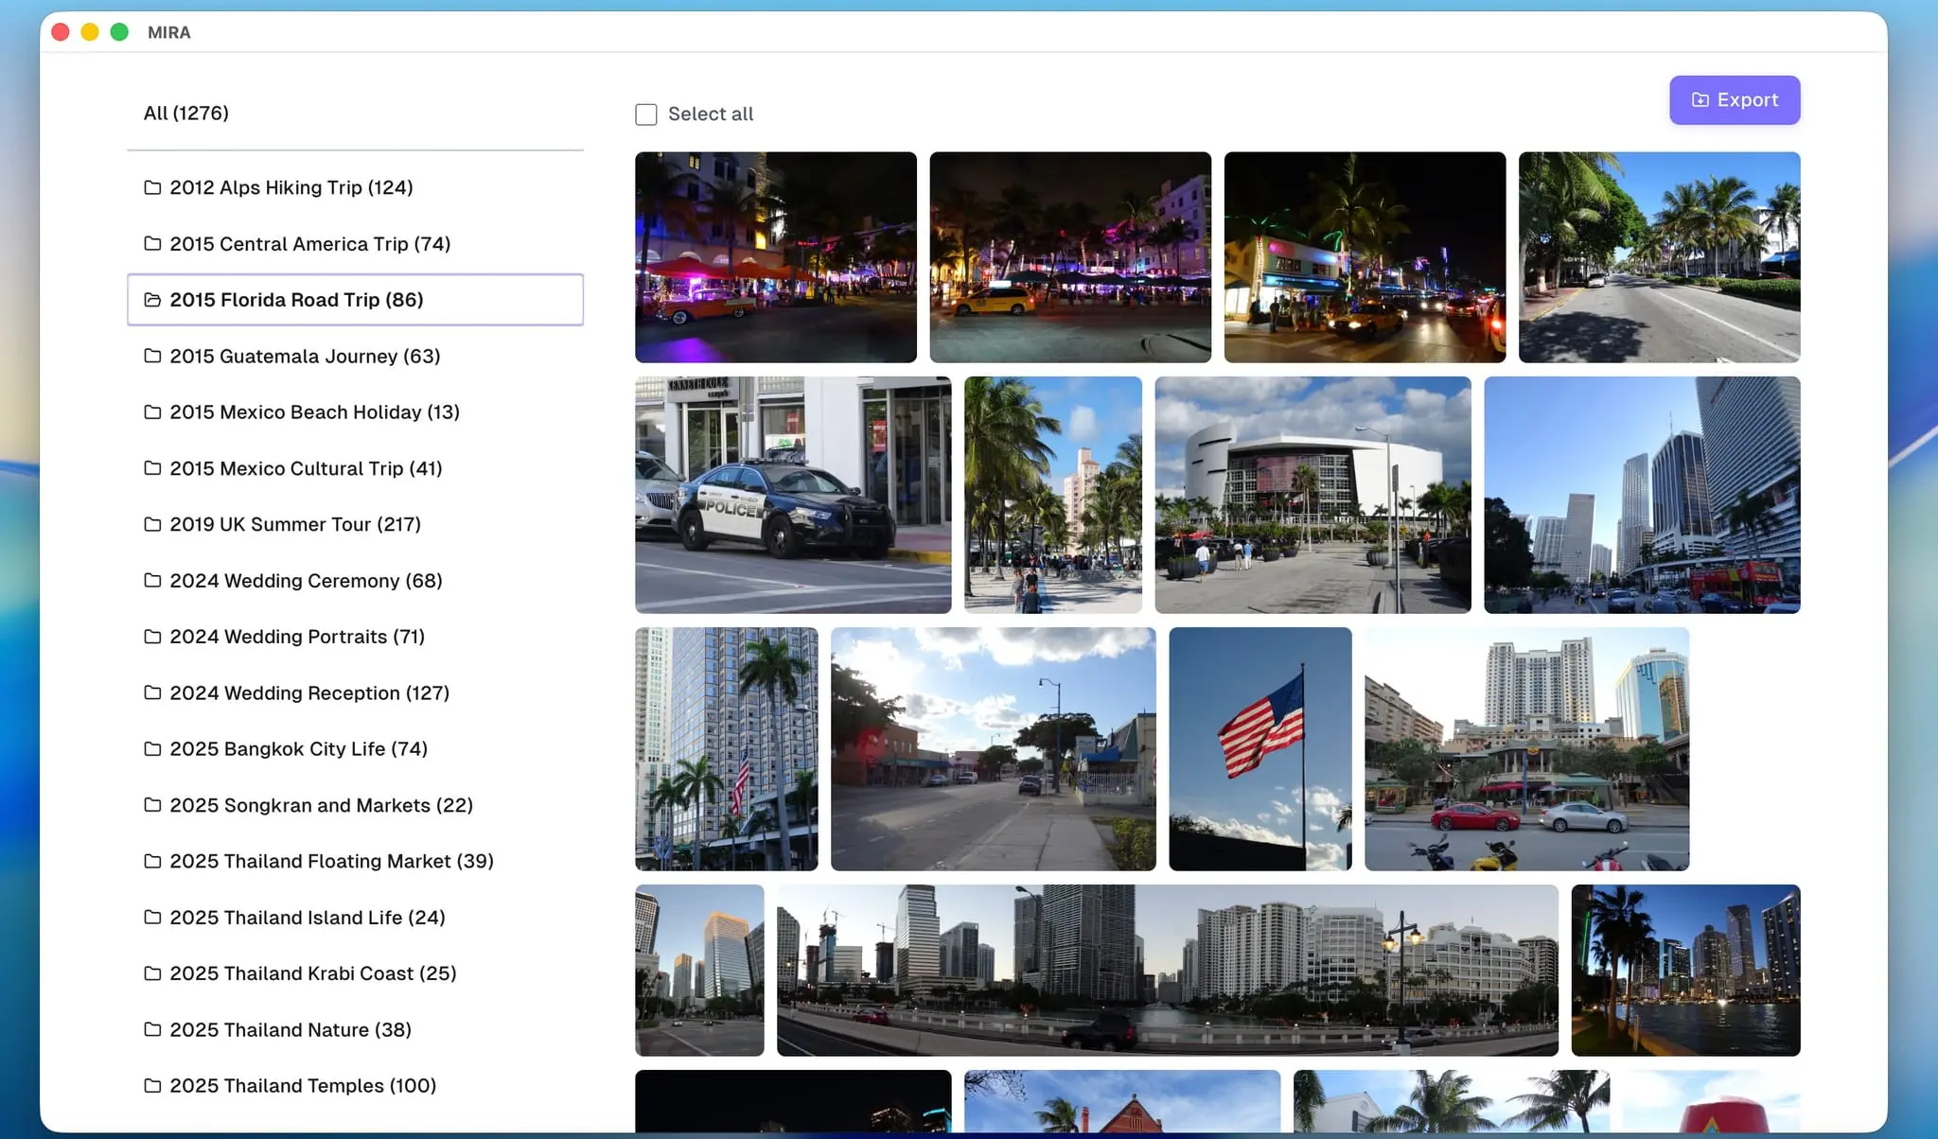The image size is (1938, 1139).
Task: Click folder icon beside 2024 Wedding Portraits
Action: click(x=152, y=637)
